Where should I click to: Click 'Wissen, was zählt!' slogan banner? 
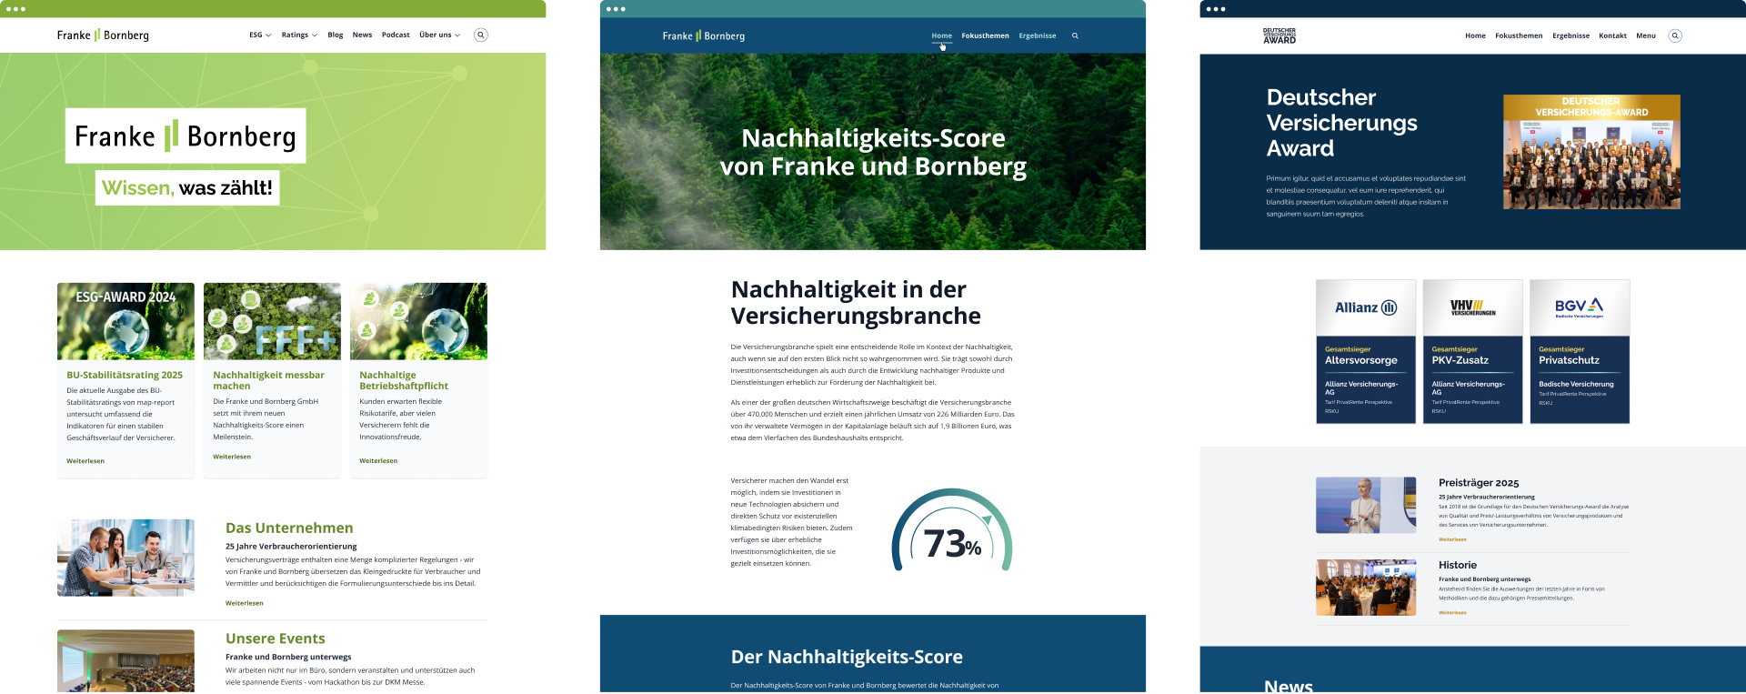(186, 188)
